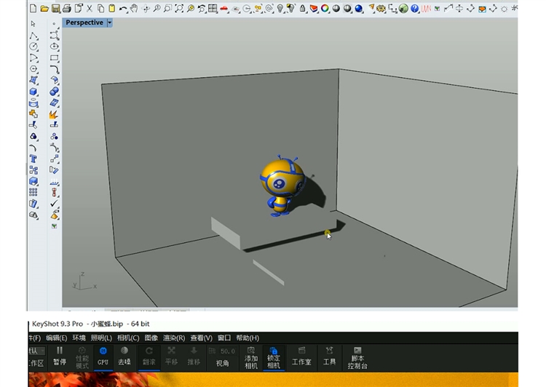Open the 查看(V) menu in KeyShot
The image size is (546, 387).
201,338
